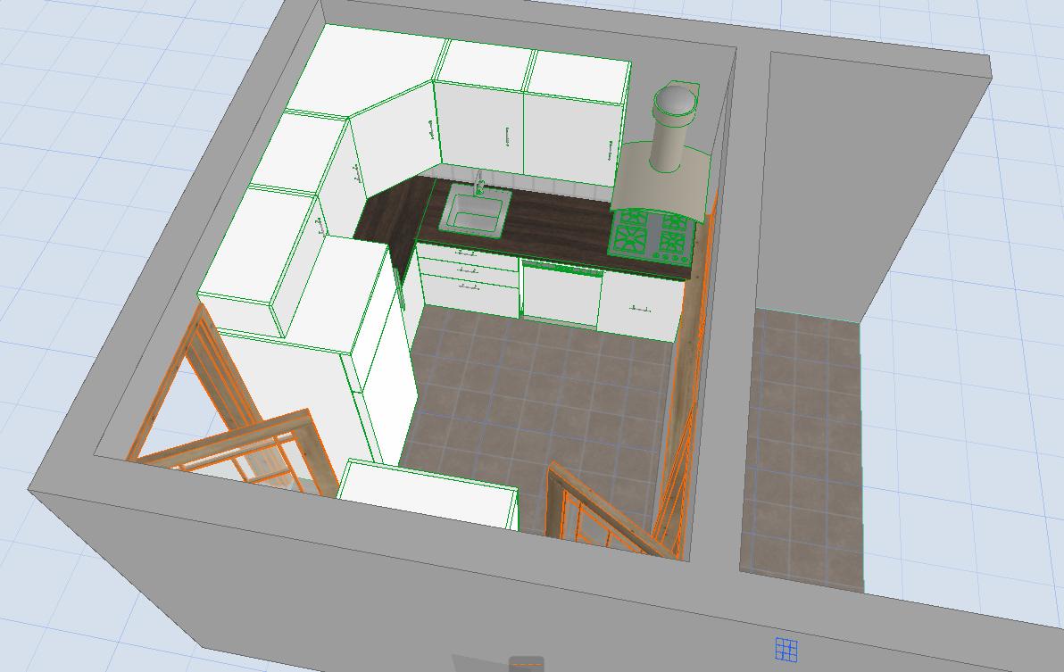This screenshot has width=1064, height=672.
Task: Select the low white cabinet near bottom wall
Action: tap(428, 495)
